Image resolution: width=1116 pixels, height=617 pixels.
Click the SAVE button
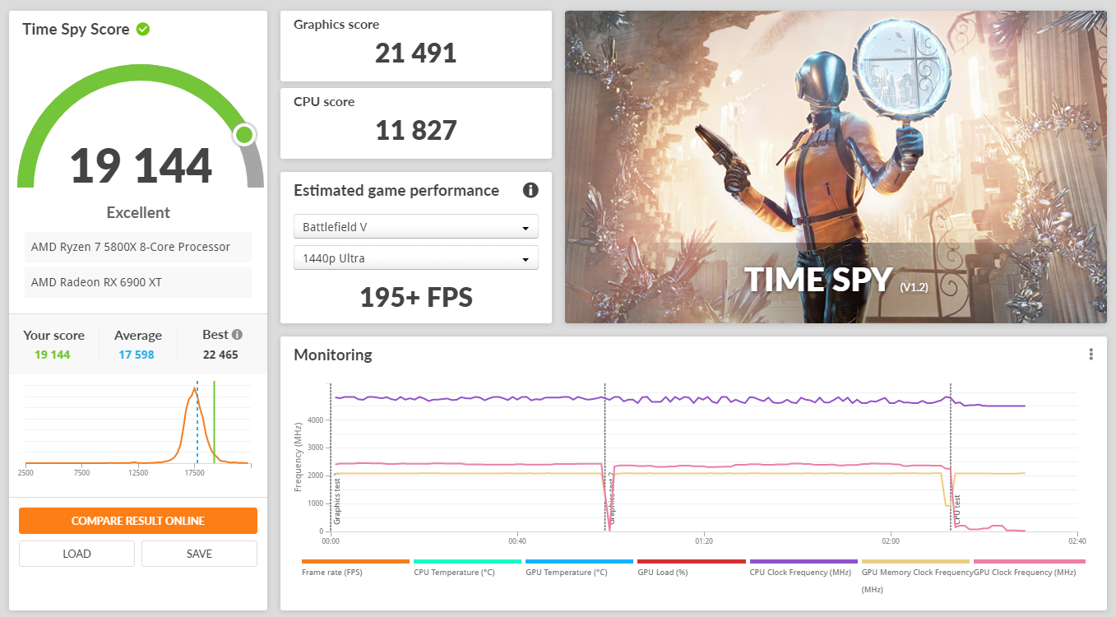tap(199, 554)
